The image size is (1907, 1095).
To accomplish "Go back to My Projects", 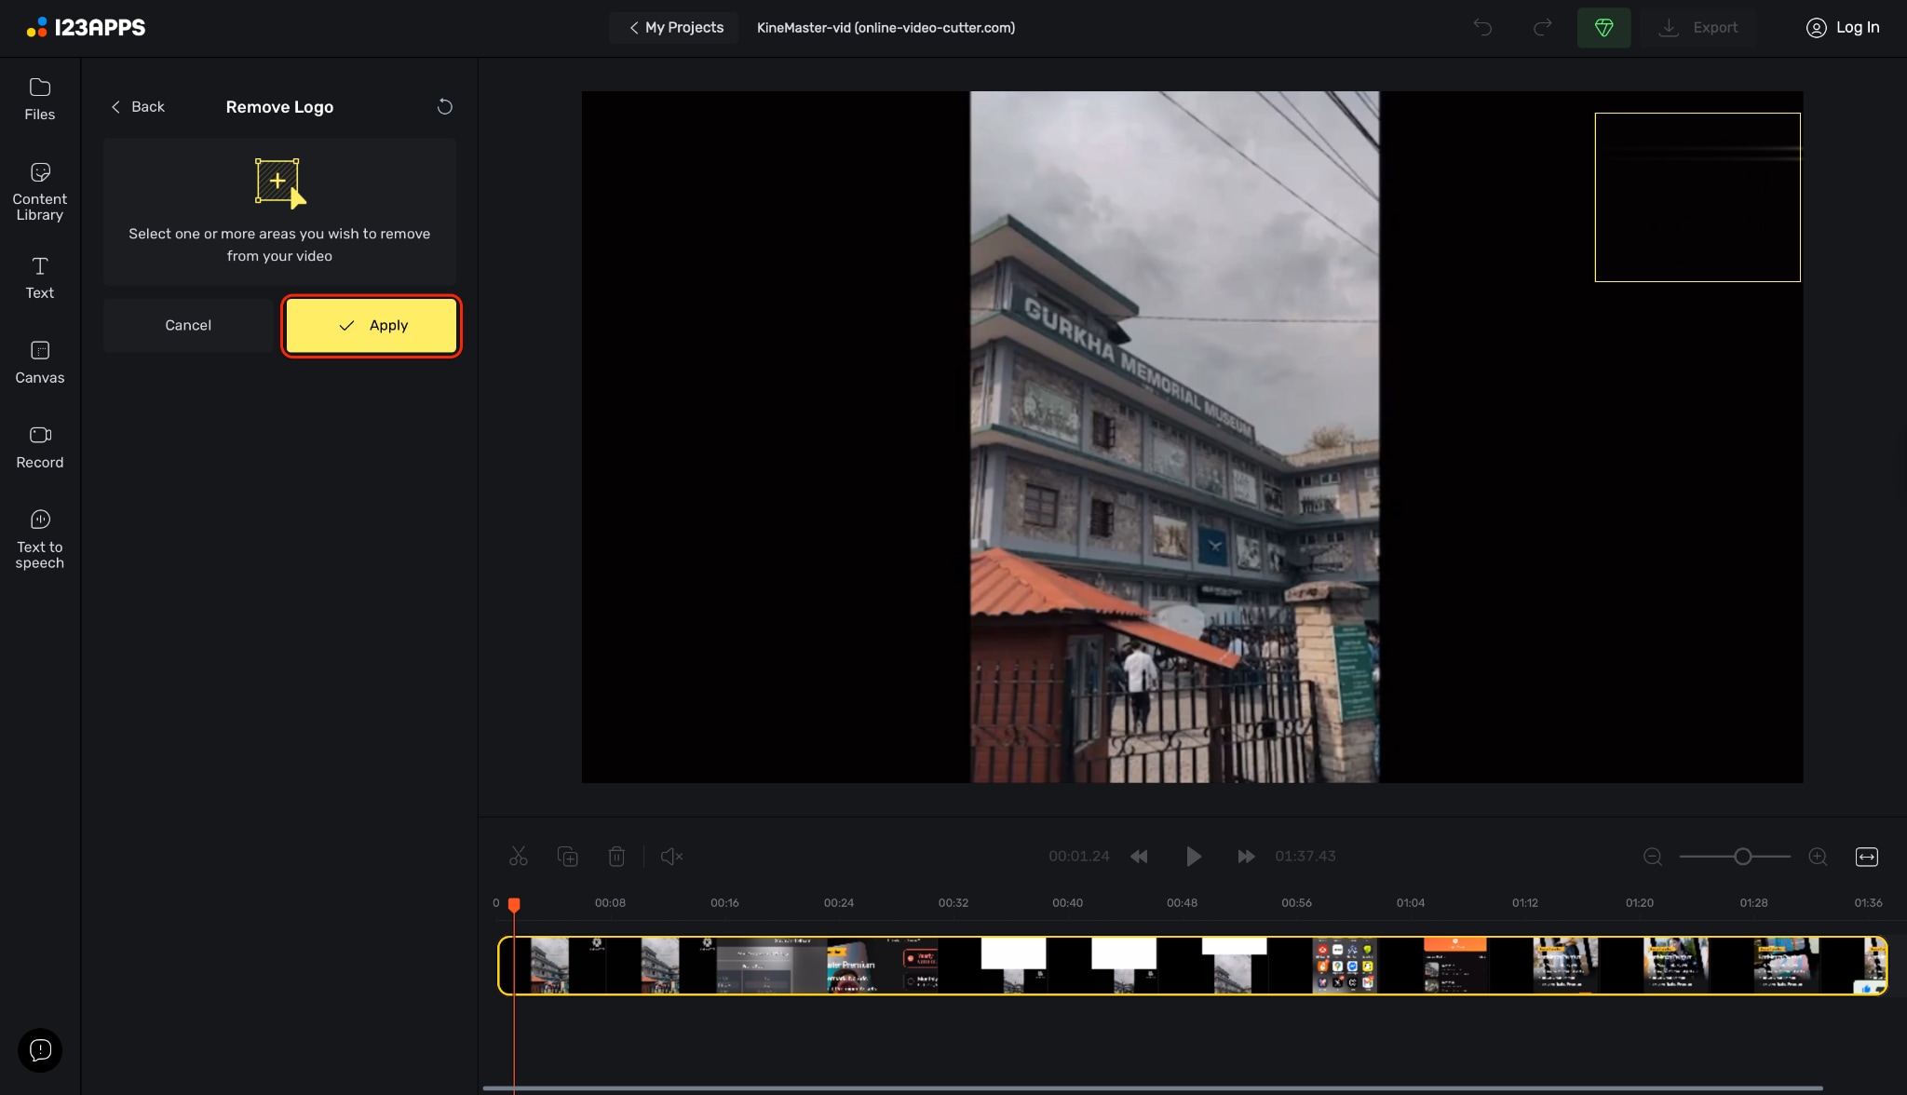I will [x=675, y=28].
